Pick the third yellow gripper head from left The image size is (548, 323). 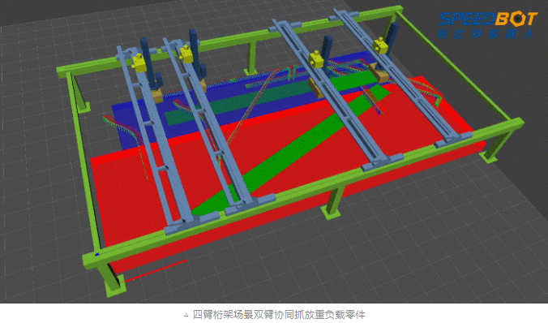point(316,59)
